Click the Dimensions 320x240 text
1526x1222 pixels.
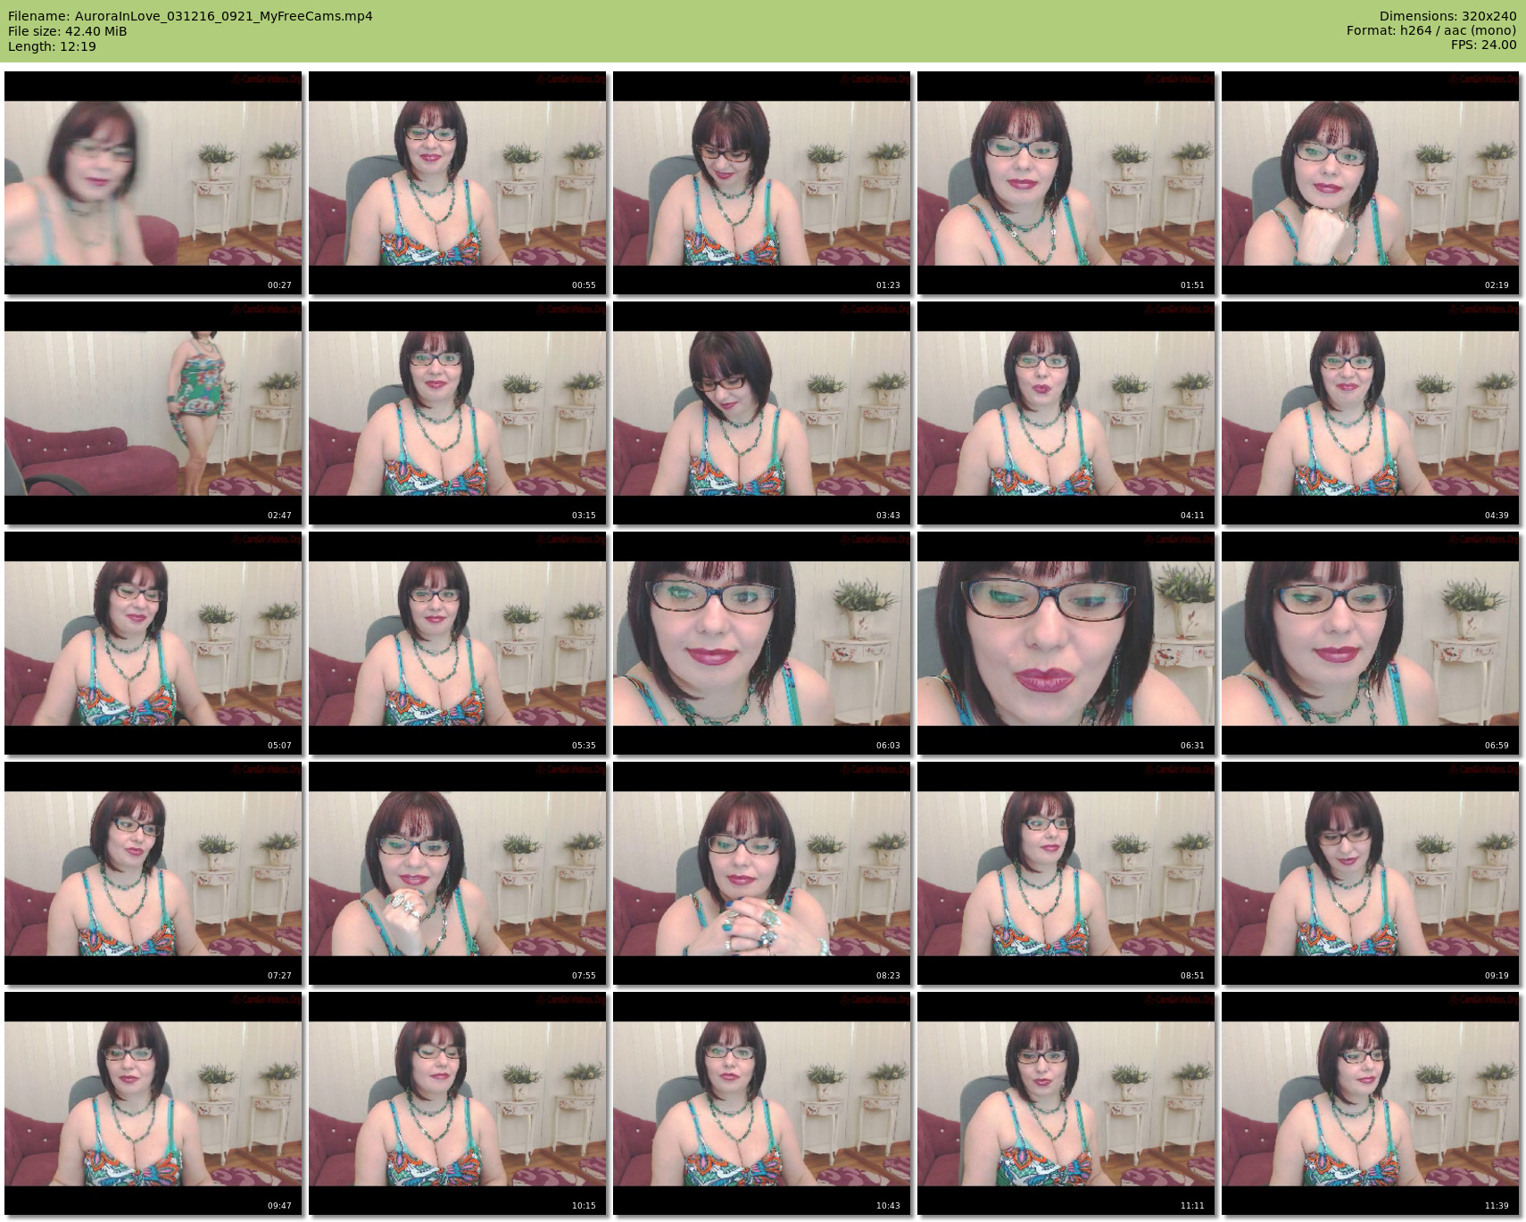1447,16
